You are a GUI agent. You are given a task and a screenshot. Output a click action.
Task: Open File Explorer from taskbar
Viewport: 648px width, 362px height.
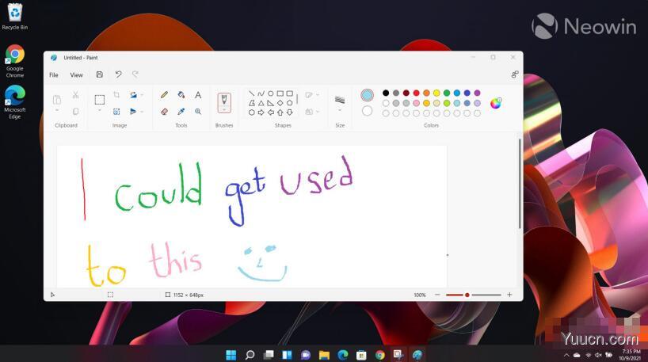tap(324, 355)
